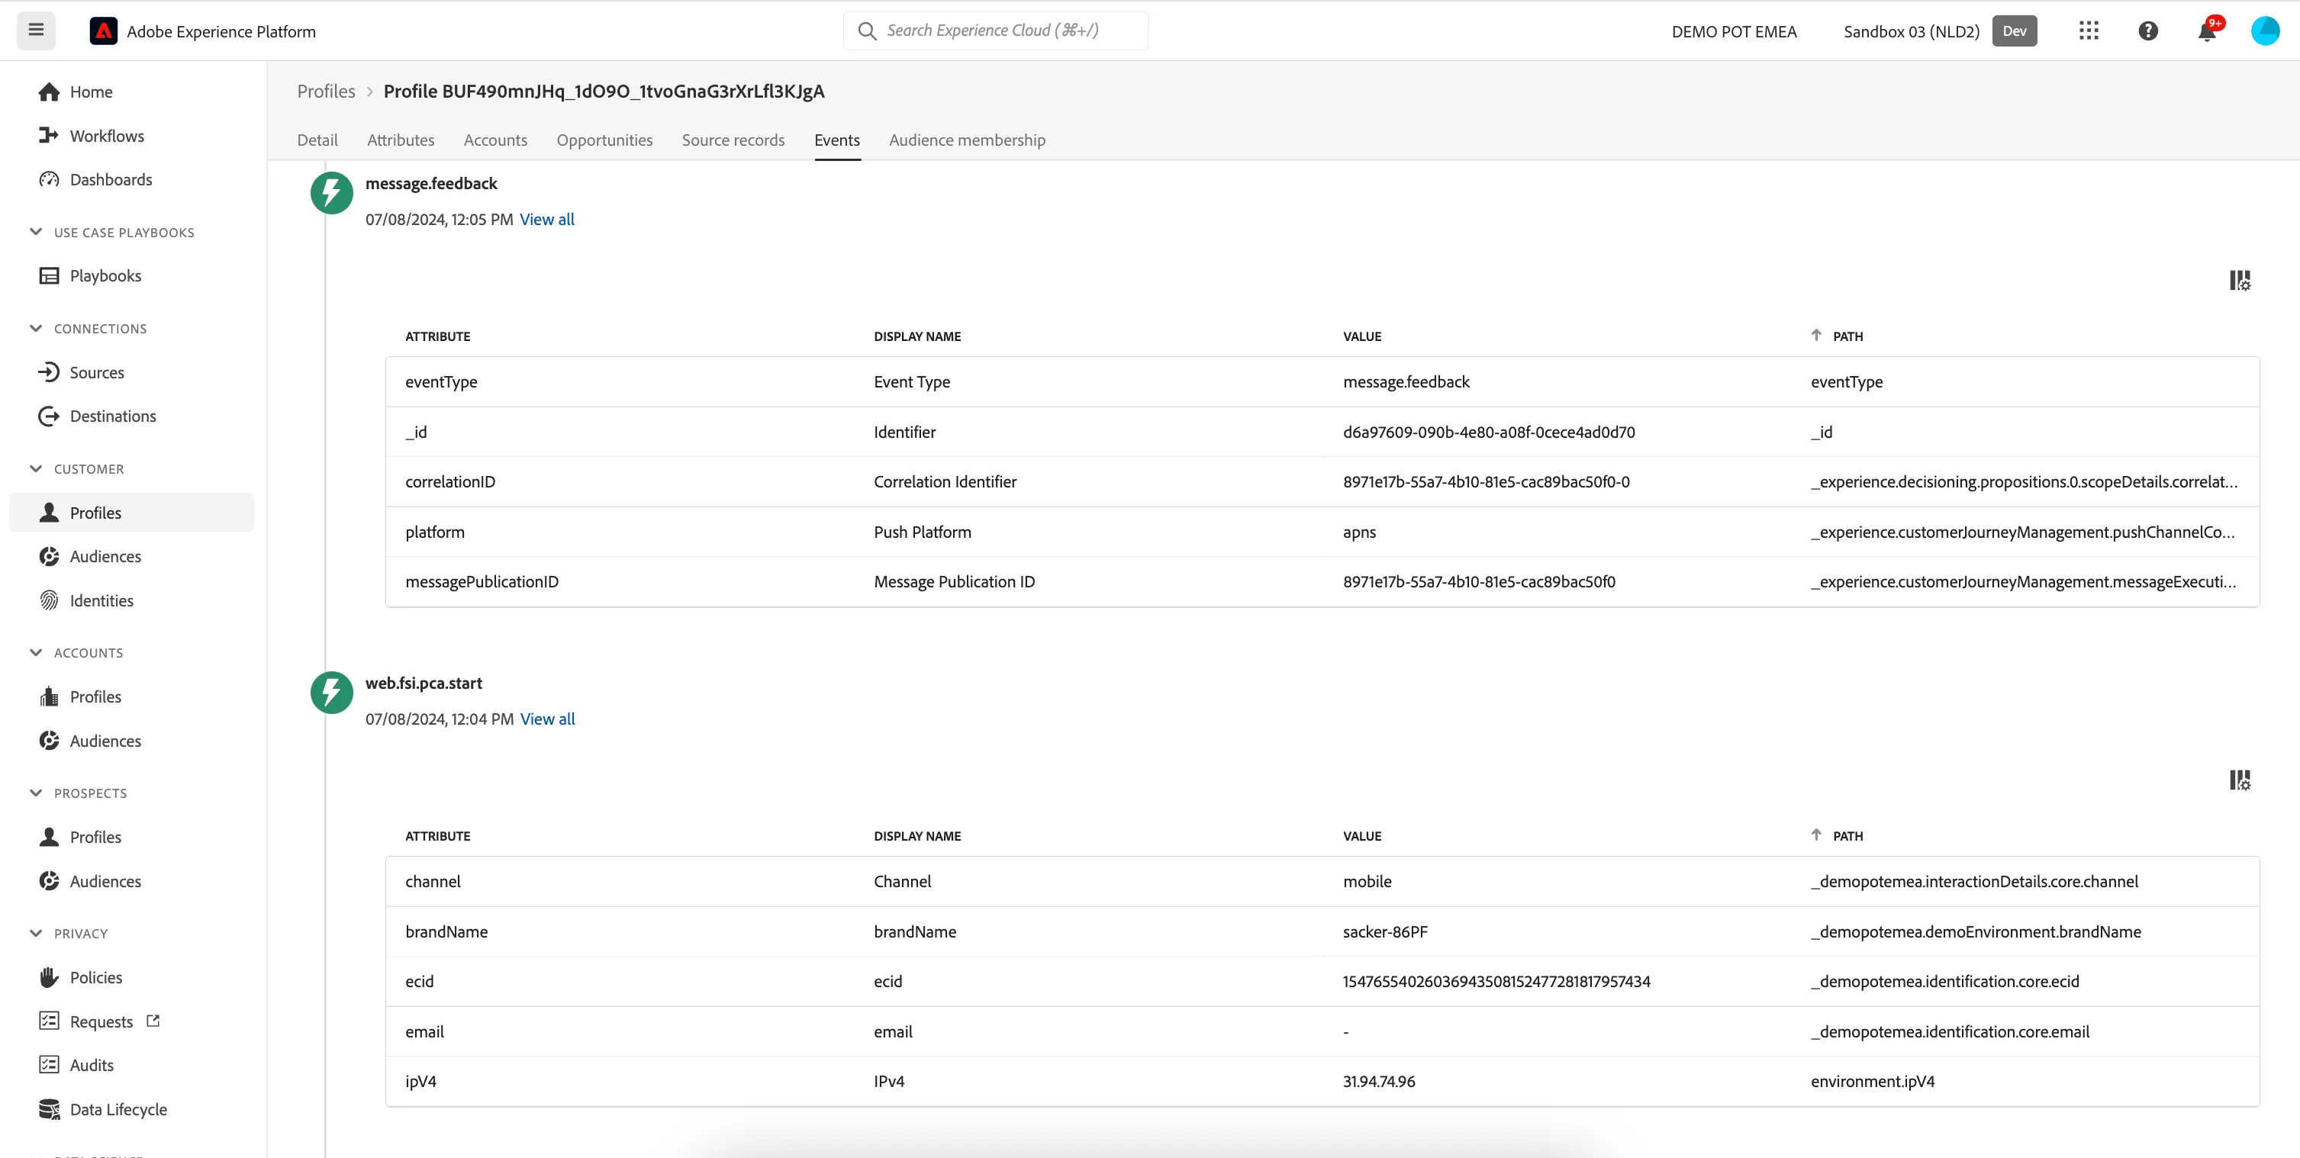Click View all for message.feedback event
The width and height of the screenshot is (2300, 1158).
(547, 220)
